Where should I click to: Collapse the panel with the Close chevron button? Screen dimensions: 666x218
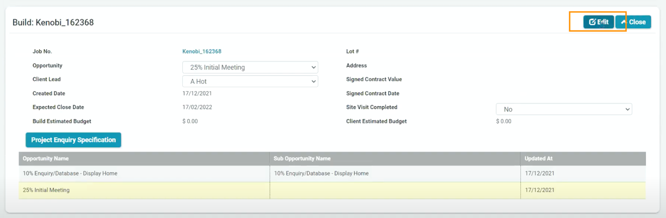pos(633,22)
